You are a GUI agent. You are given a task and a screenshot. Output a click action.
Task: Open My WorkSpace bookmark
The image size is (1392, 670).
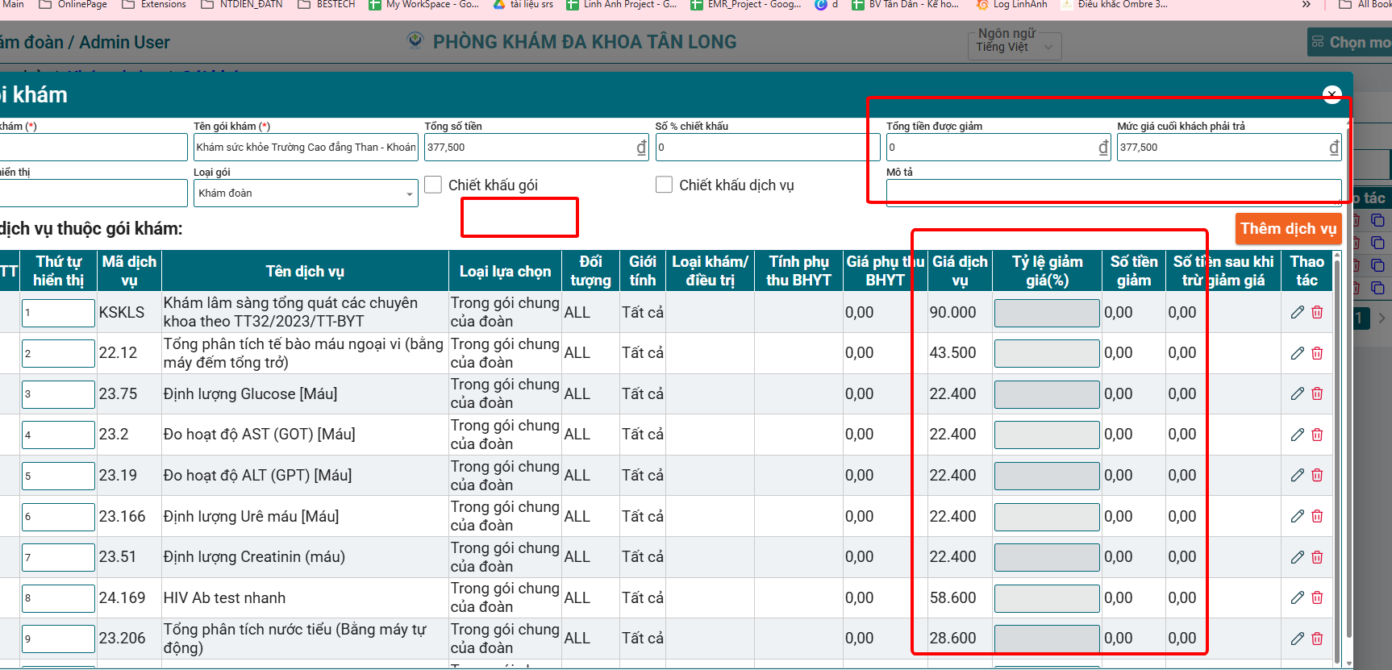[423, 5]
